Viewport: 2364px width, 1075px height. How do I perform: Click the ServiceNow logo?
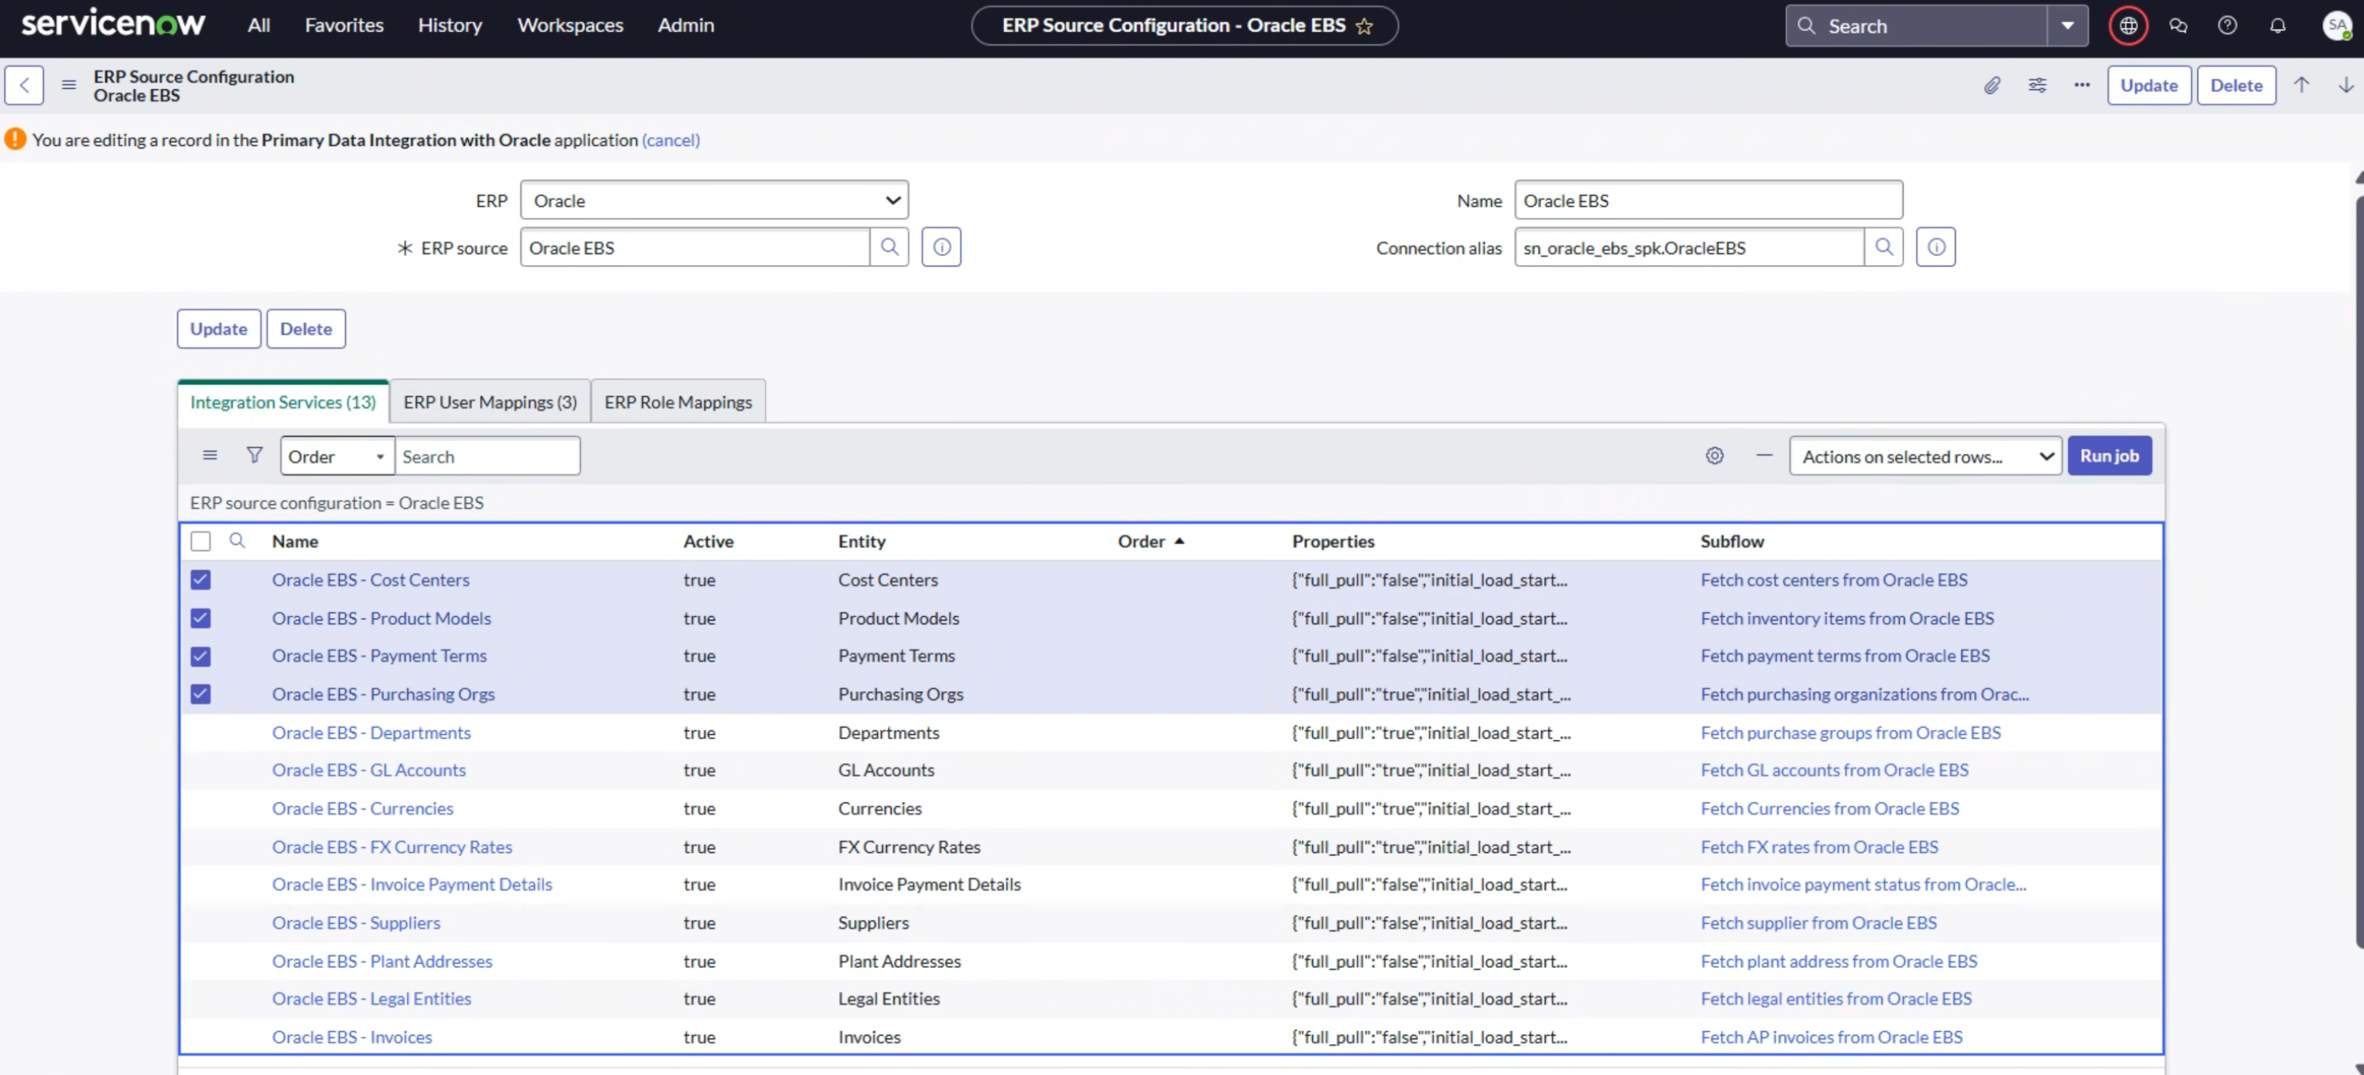pos(113,24)
